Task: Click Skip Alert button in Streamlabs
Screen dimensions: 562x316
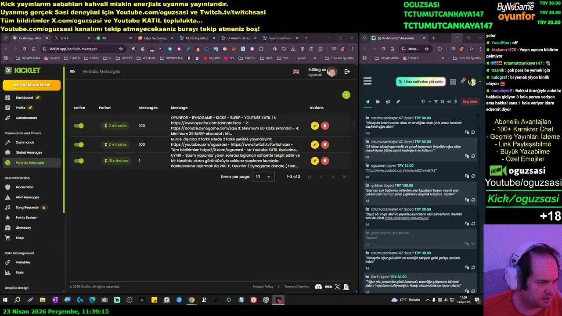Action: click(x=470, y=102)
